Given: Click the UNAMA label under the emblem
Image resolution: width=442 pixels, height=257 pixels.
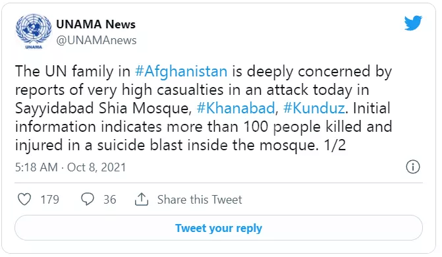Looking at the screenshot, I should click(x=34, y=47).
